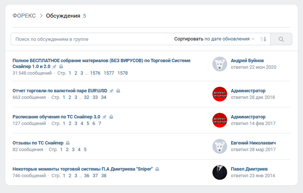Go to page 5 of the Отзывы topic
This screenshot has height=193, width=303.
click(85, 150)
